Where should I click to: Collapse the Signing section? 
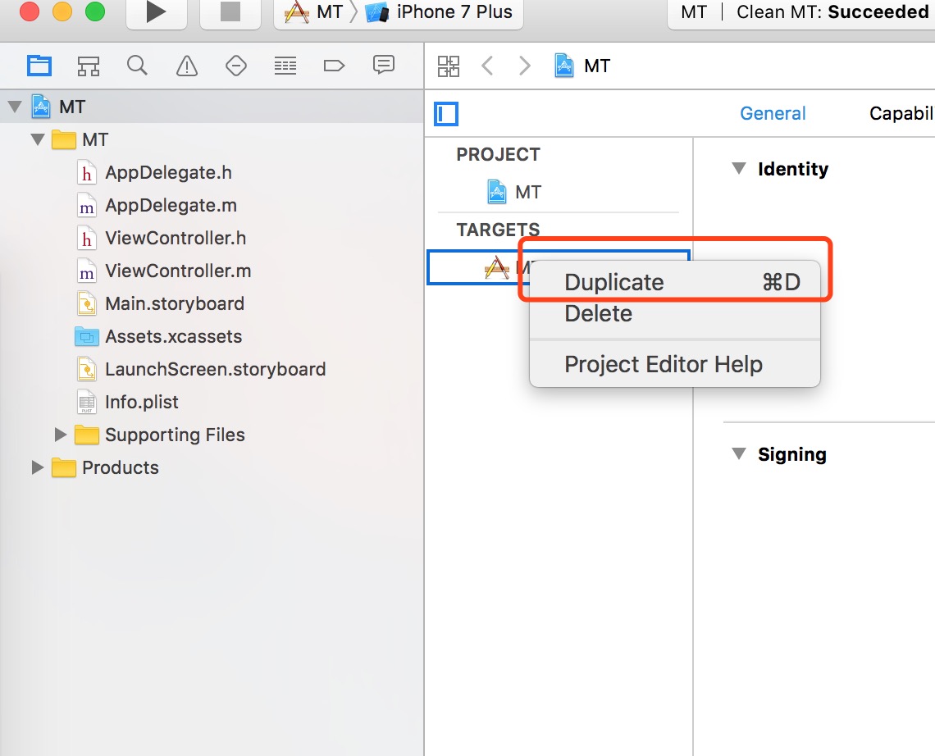[x=739, y=454]
